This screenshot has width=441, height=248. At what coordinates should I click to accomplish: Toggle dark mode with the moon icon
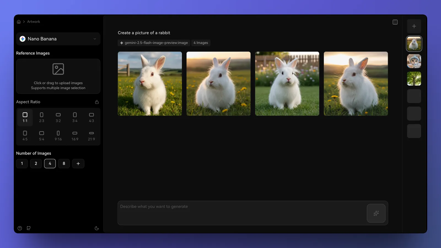point(96,228)
